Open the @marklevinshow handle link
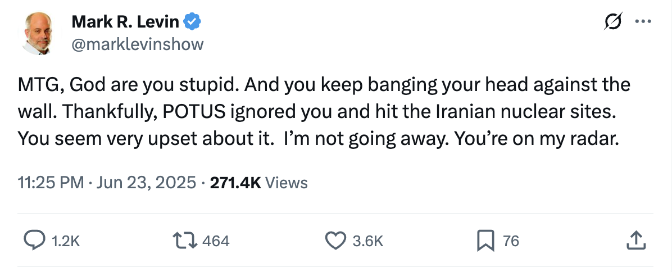 [138, 44]
